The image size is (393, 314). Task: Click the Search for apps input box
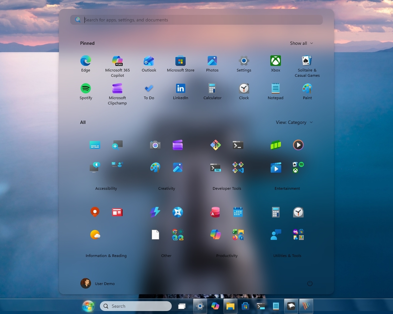[x=196, y=20]
